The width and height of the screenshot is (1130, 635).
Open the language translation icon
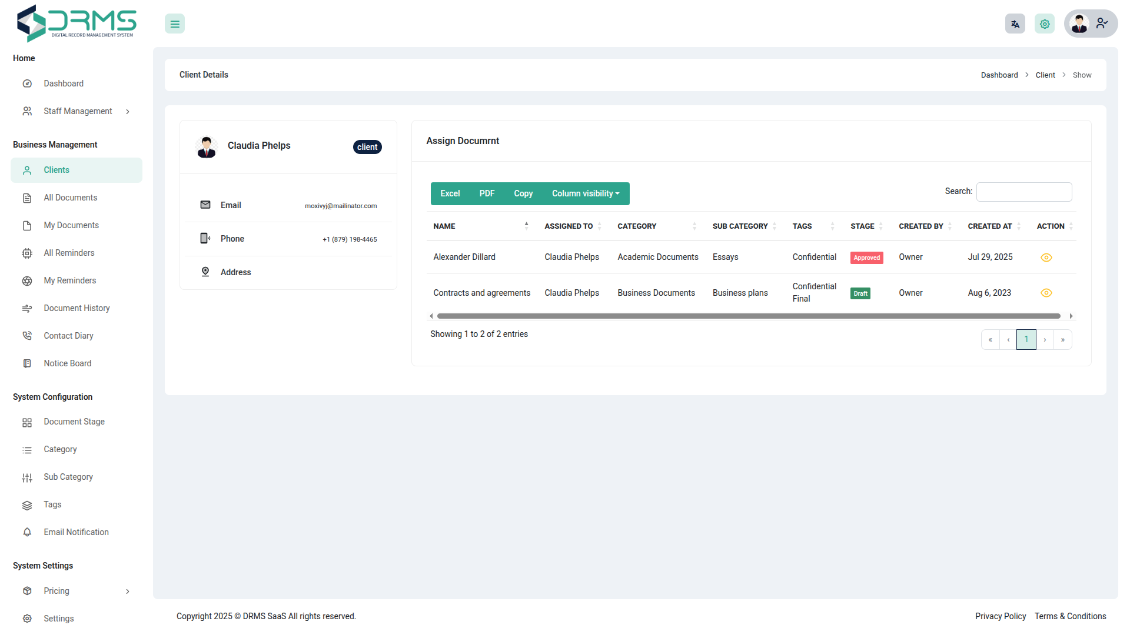click(1015, 24)
